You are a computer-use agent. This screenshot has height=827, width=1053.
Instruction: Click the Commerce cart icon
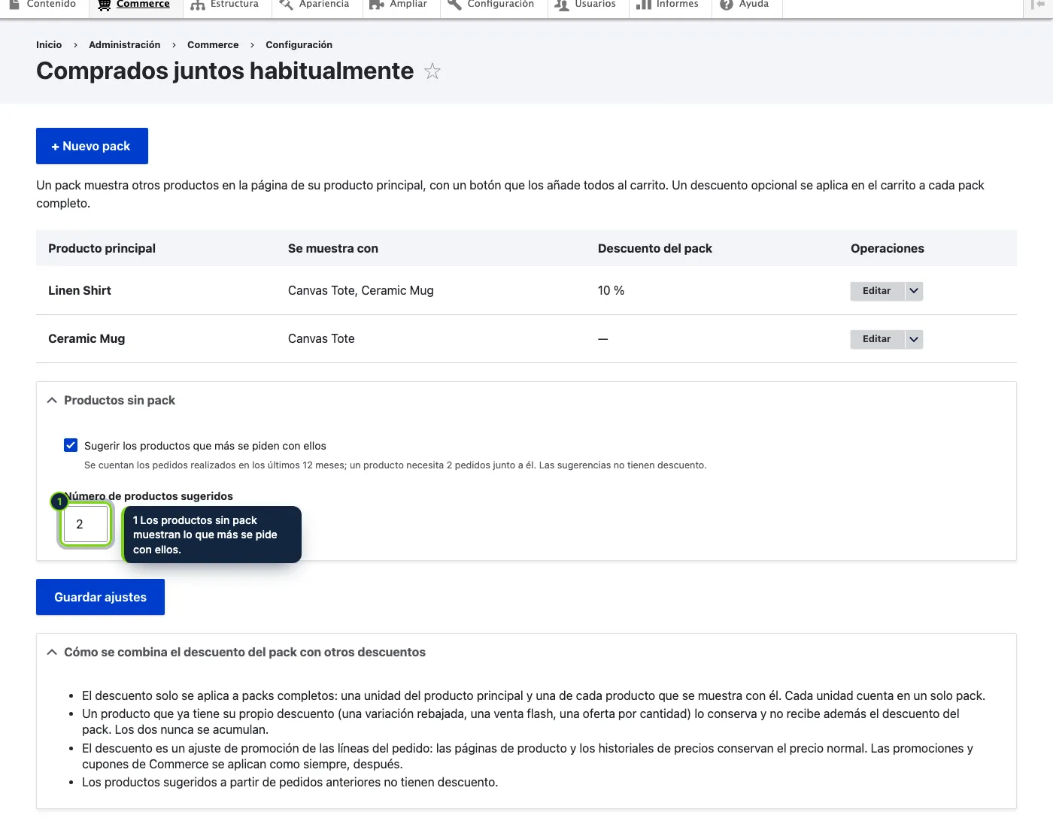105,5
